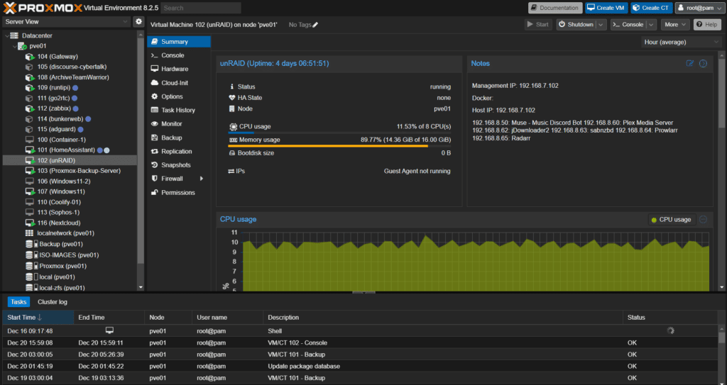Click the container icon for 105 (discourse-cybertalk)
Screen dimensions: 727x385
pyautogui.click(x=30, y=67)
